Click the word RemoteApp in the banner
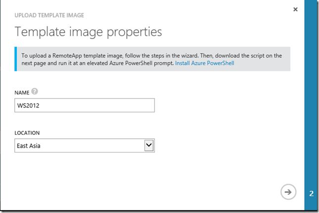Screen dimensions: 319x213 click(x=67, y=55)
